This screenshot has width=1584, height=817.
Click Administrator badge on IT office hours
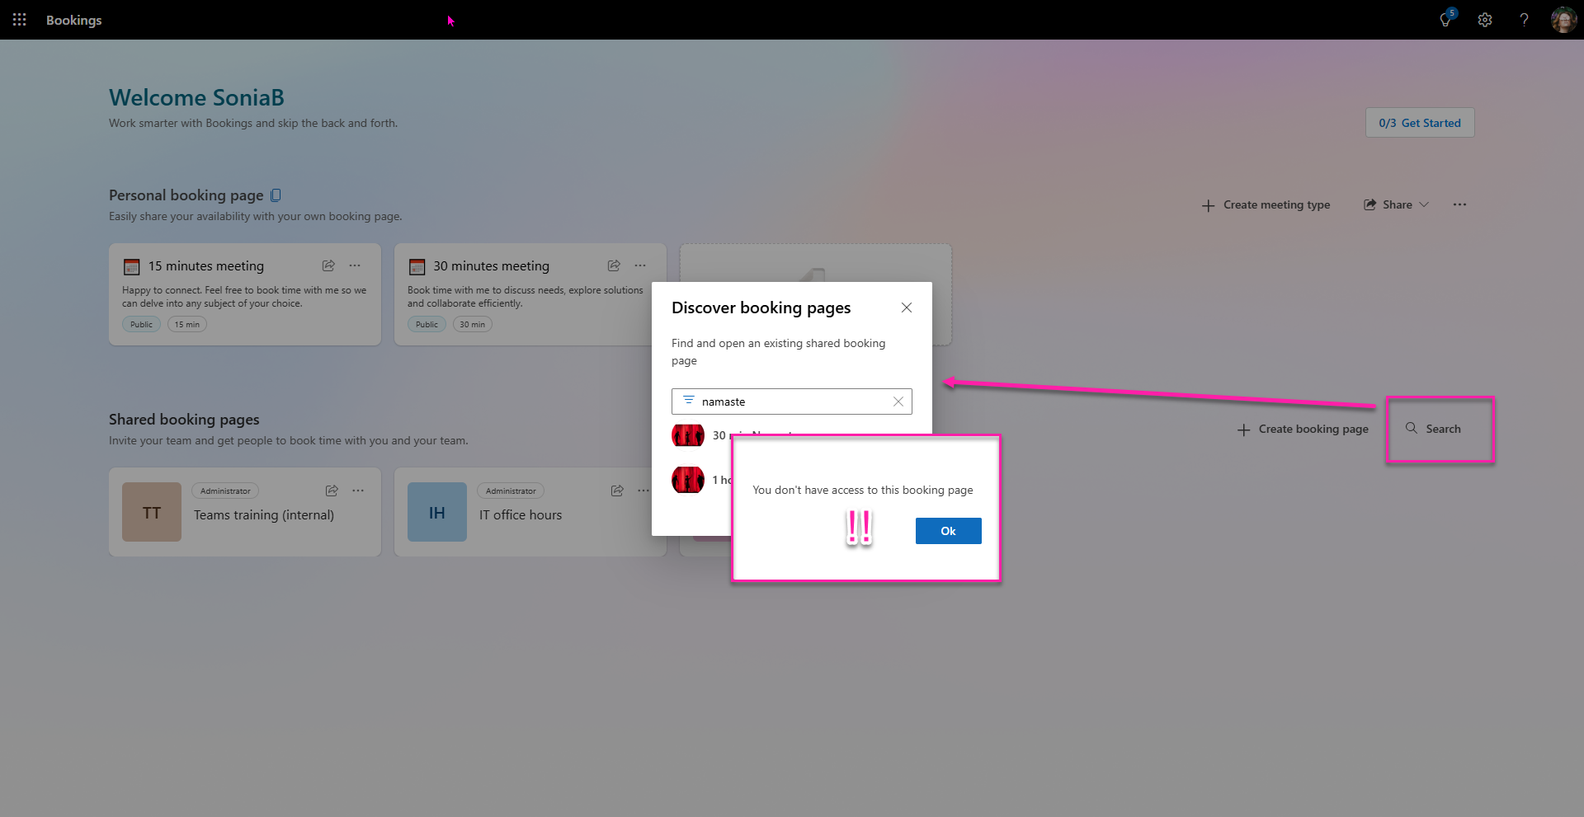coord(511,491)
